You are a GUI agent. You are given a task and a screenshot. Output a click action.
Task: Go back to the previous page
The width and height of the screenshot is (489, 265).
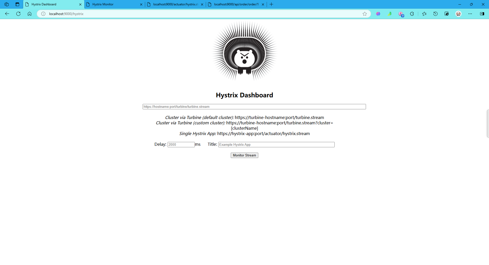7,14
